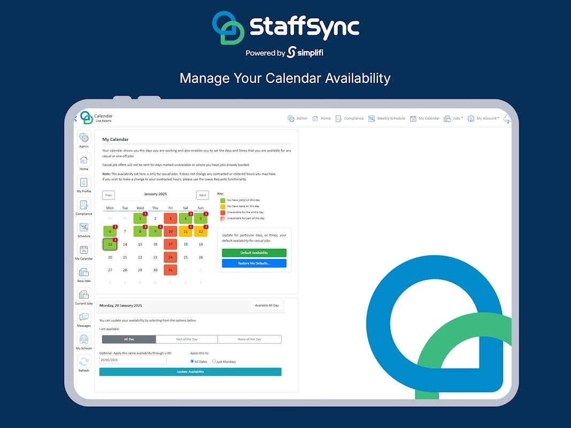
Task: Open Admin in the top navigation
Action: [x=297, y=118]
